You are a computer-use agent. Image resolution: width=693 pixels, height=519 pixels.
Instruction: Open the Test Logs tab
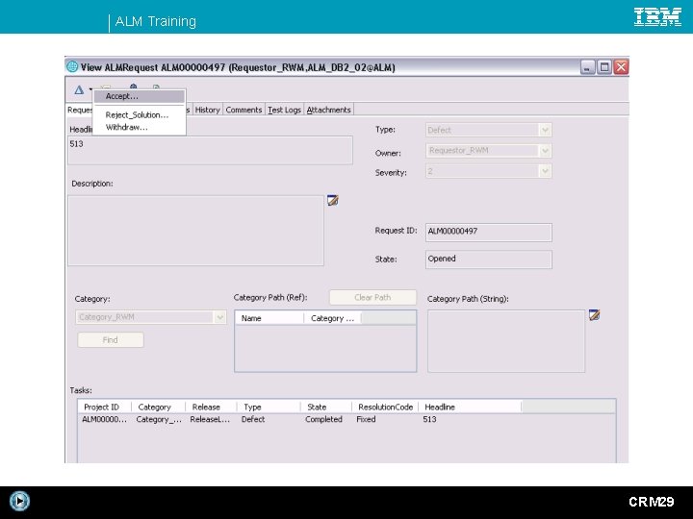[x=284, y=110]
